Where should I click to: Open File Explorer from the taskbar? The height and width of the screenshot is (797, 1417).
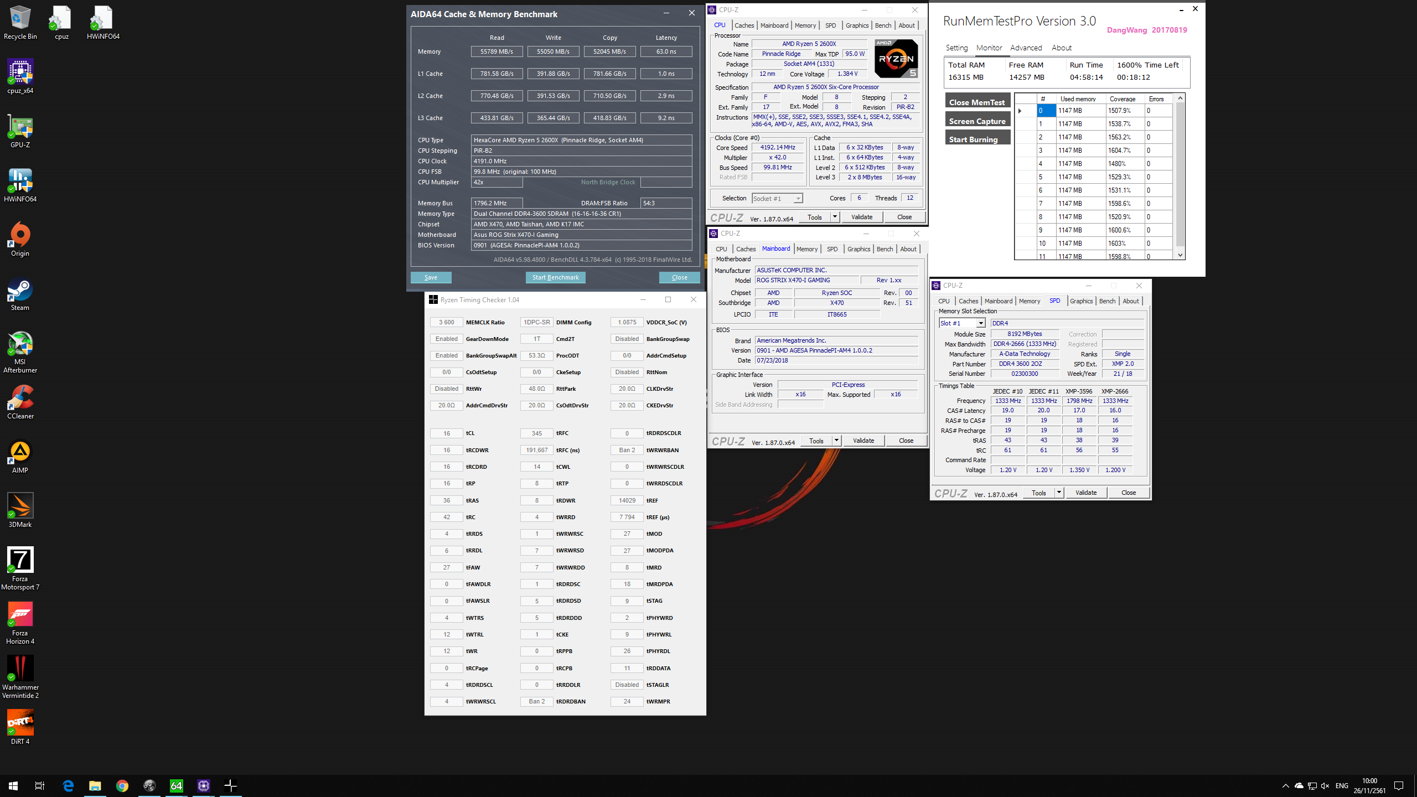(x=95, y=785)
